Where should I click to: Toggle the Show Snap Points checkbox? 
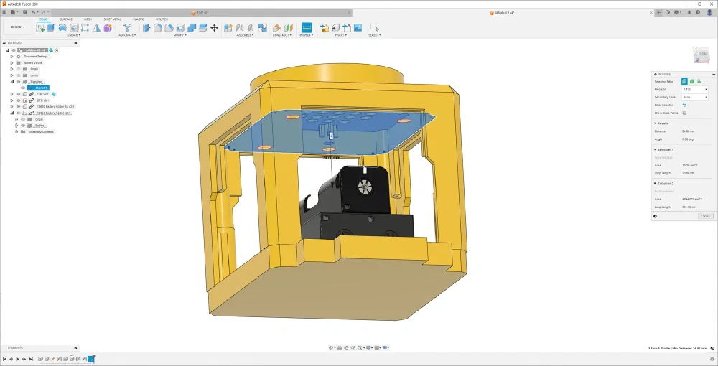pyautogui.click(x=684, y=113)
